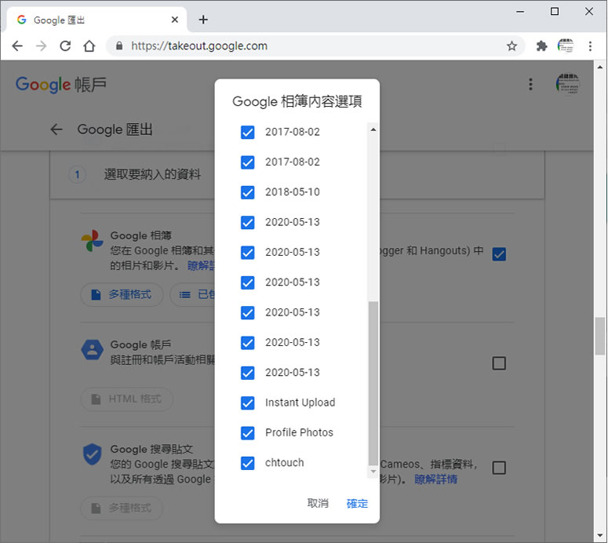Click the Google 帳戶 hexagon icon
Image resolution: width=608 pixels, height=543 pixels.
[x=93, y=350]
